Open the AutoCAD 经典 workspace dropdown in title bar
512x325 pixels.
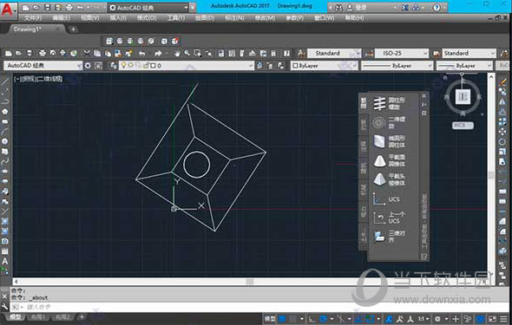(148, 7)
